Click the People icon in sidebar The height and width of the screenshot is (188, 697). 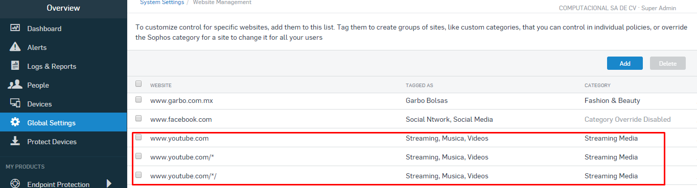15,85
